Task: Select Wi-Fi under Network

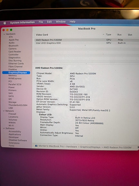Action: 11,126
